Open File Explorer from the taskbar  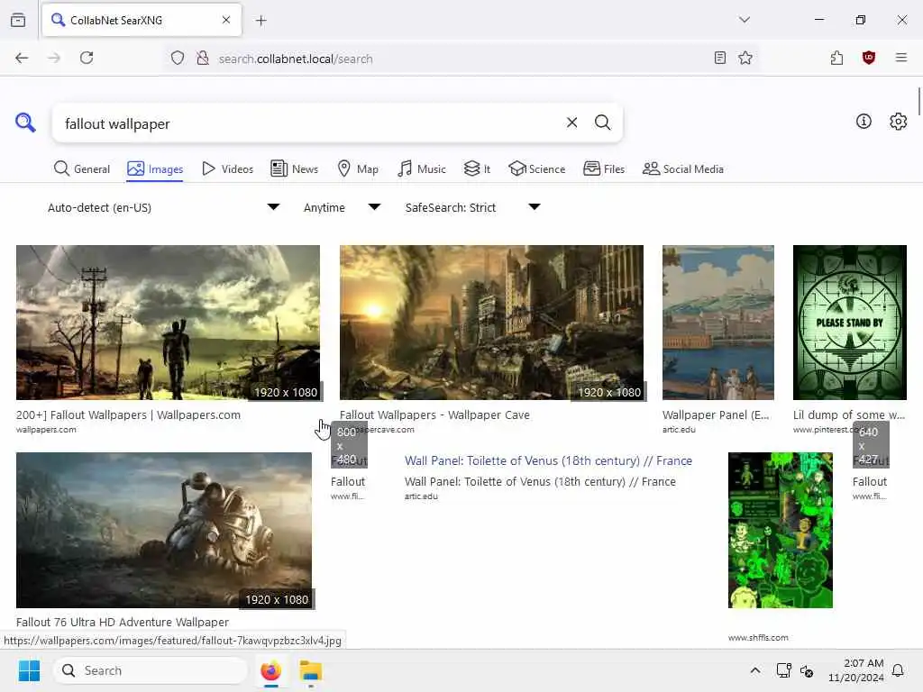coord(311,670)
